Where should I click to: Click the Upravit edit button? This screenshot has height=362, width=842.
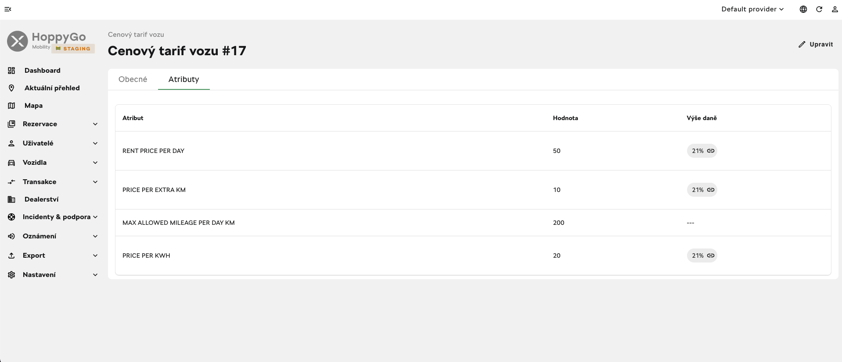click(816, 44)
